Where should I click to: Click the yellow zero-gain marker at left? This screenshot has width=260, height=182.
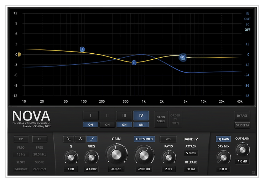pyautogui.click(x=19, y=54)
